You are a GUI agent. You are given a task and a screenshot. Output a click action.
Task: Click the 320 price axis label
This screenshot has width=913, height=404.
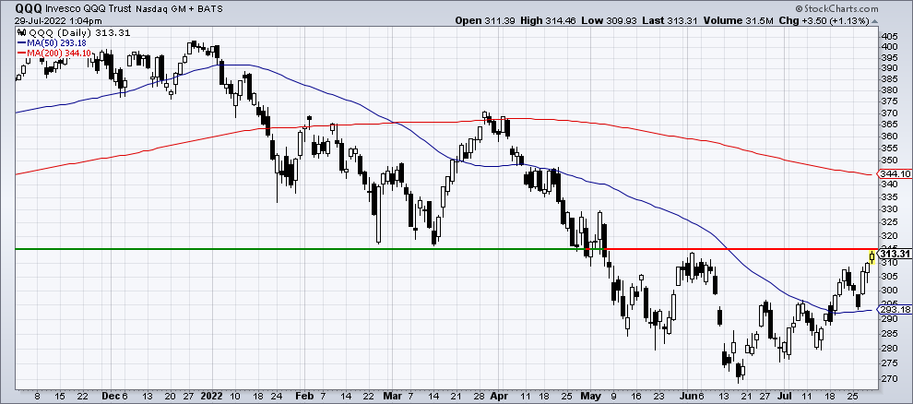tap(888, 236)
